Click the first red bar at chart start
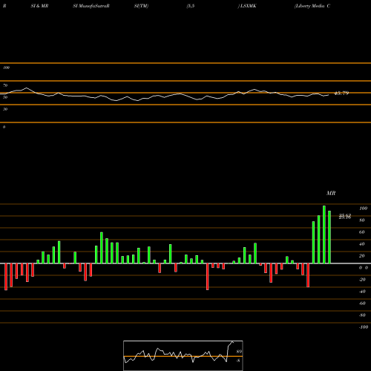371x371 pixels. tap(6, 277)
